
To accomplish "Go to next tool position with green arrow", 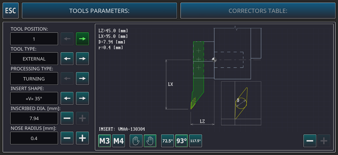I will coord(83,39).
